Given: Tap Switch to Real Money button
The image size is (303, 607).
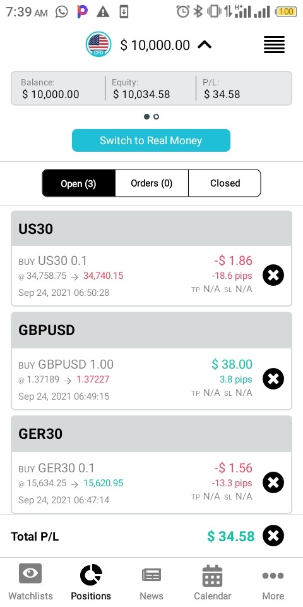Looking at the screenshot, I should tap(151, 140).
